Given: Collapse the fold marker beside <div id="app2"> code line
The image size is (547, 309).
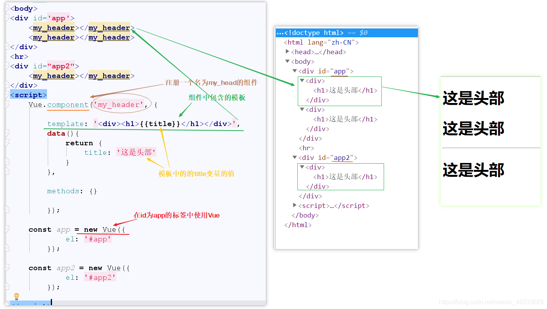Looking at the screenshot, I should click(7, 66).
